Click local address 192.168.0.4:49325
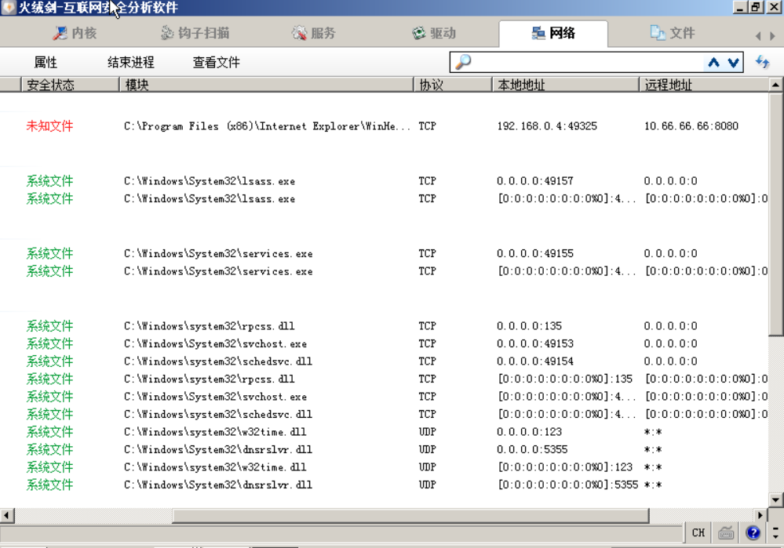Viewport: 784px width, 548px height. [547, 126]
